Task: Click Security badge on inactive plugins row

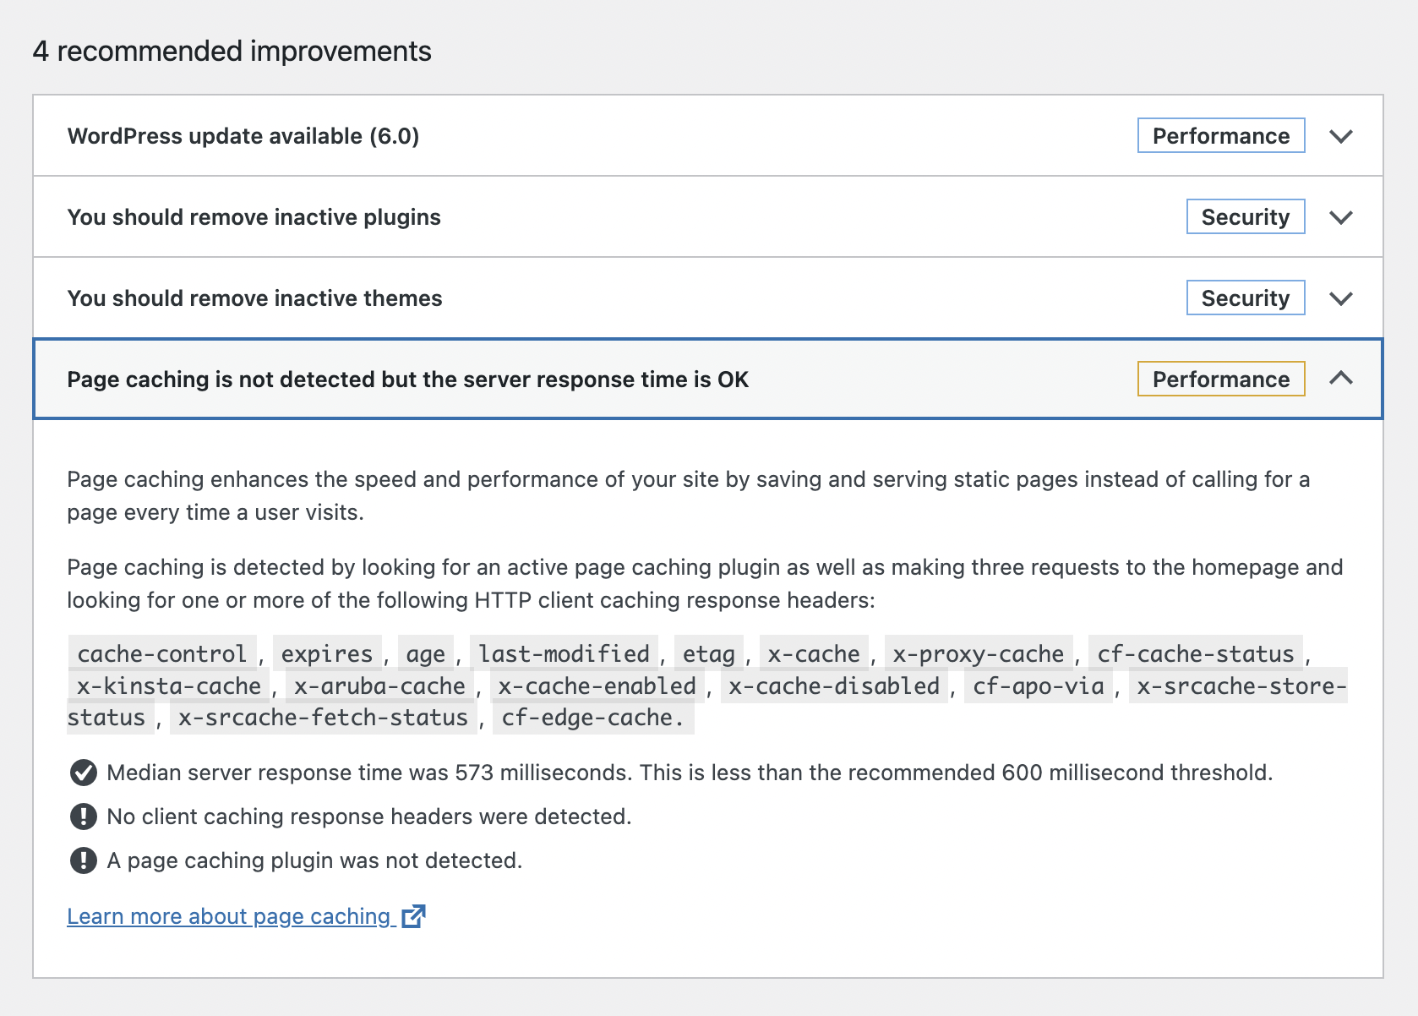Action: pyautogui.click(x=1245, y=217)
